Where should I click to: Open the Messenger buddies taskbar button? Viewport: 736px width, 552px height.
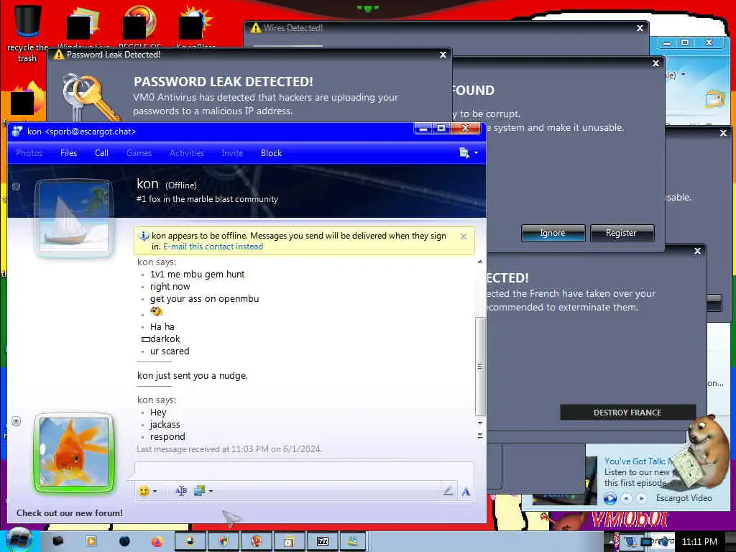click(x=353, y=542)
